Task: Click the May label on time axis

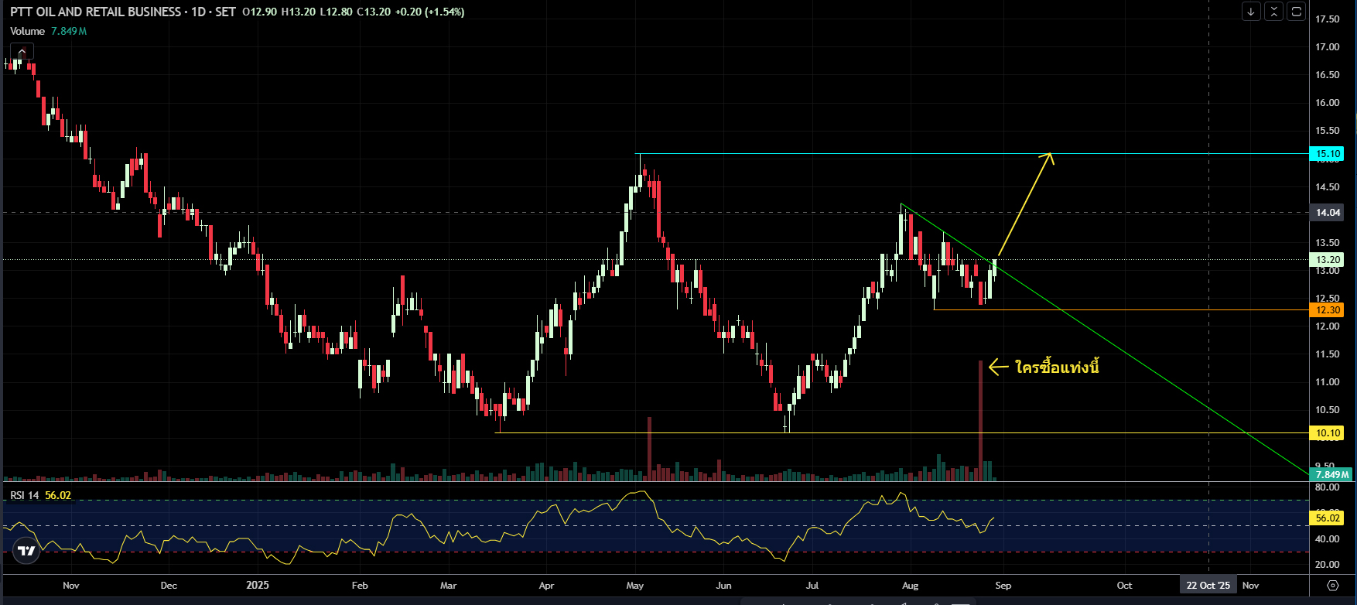Action: tap(635, 586)
